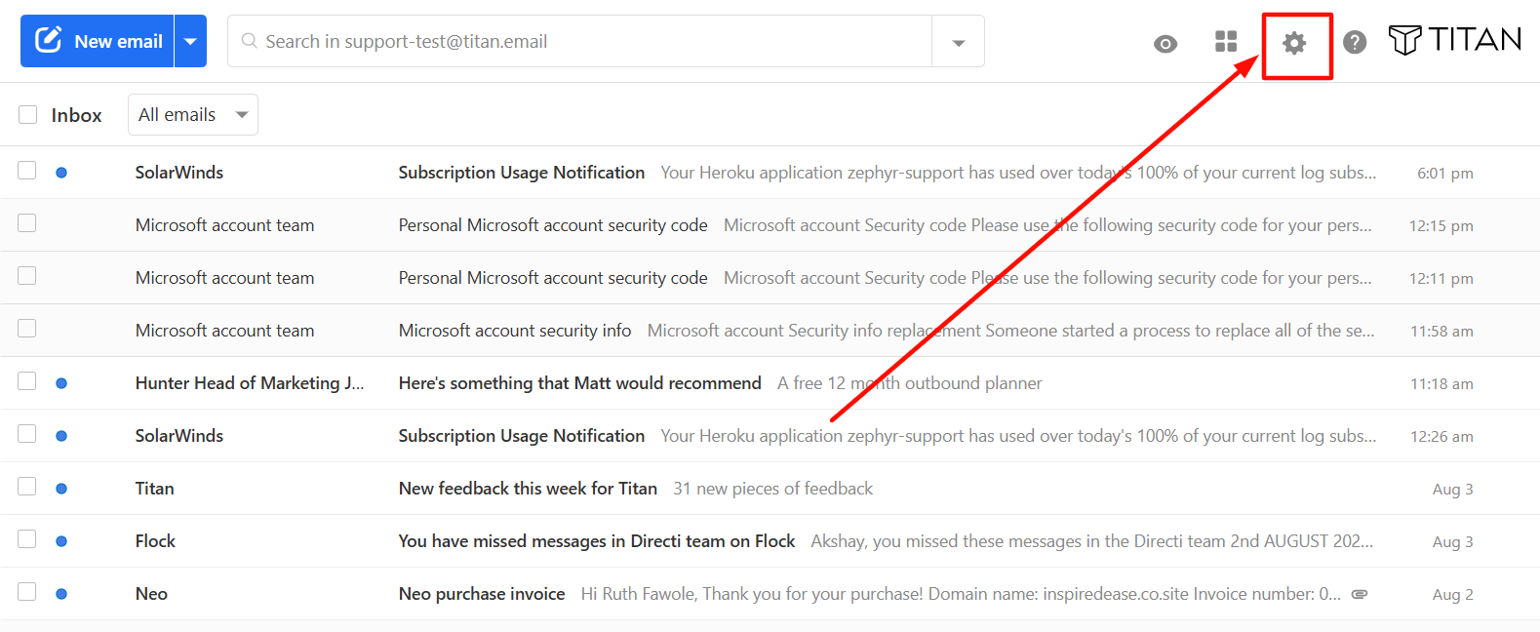Click the search magnifier icon
This screenshot has height=632, width=1540.
pos(249,41)
